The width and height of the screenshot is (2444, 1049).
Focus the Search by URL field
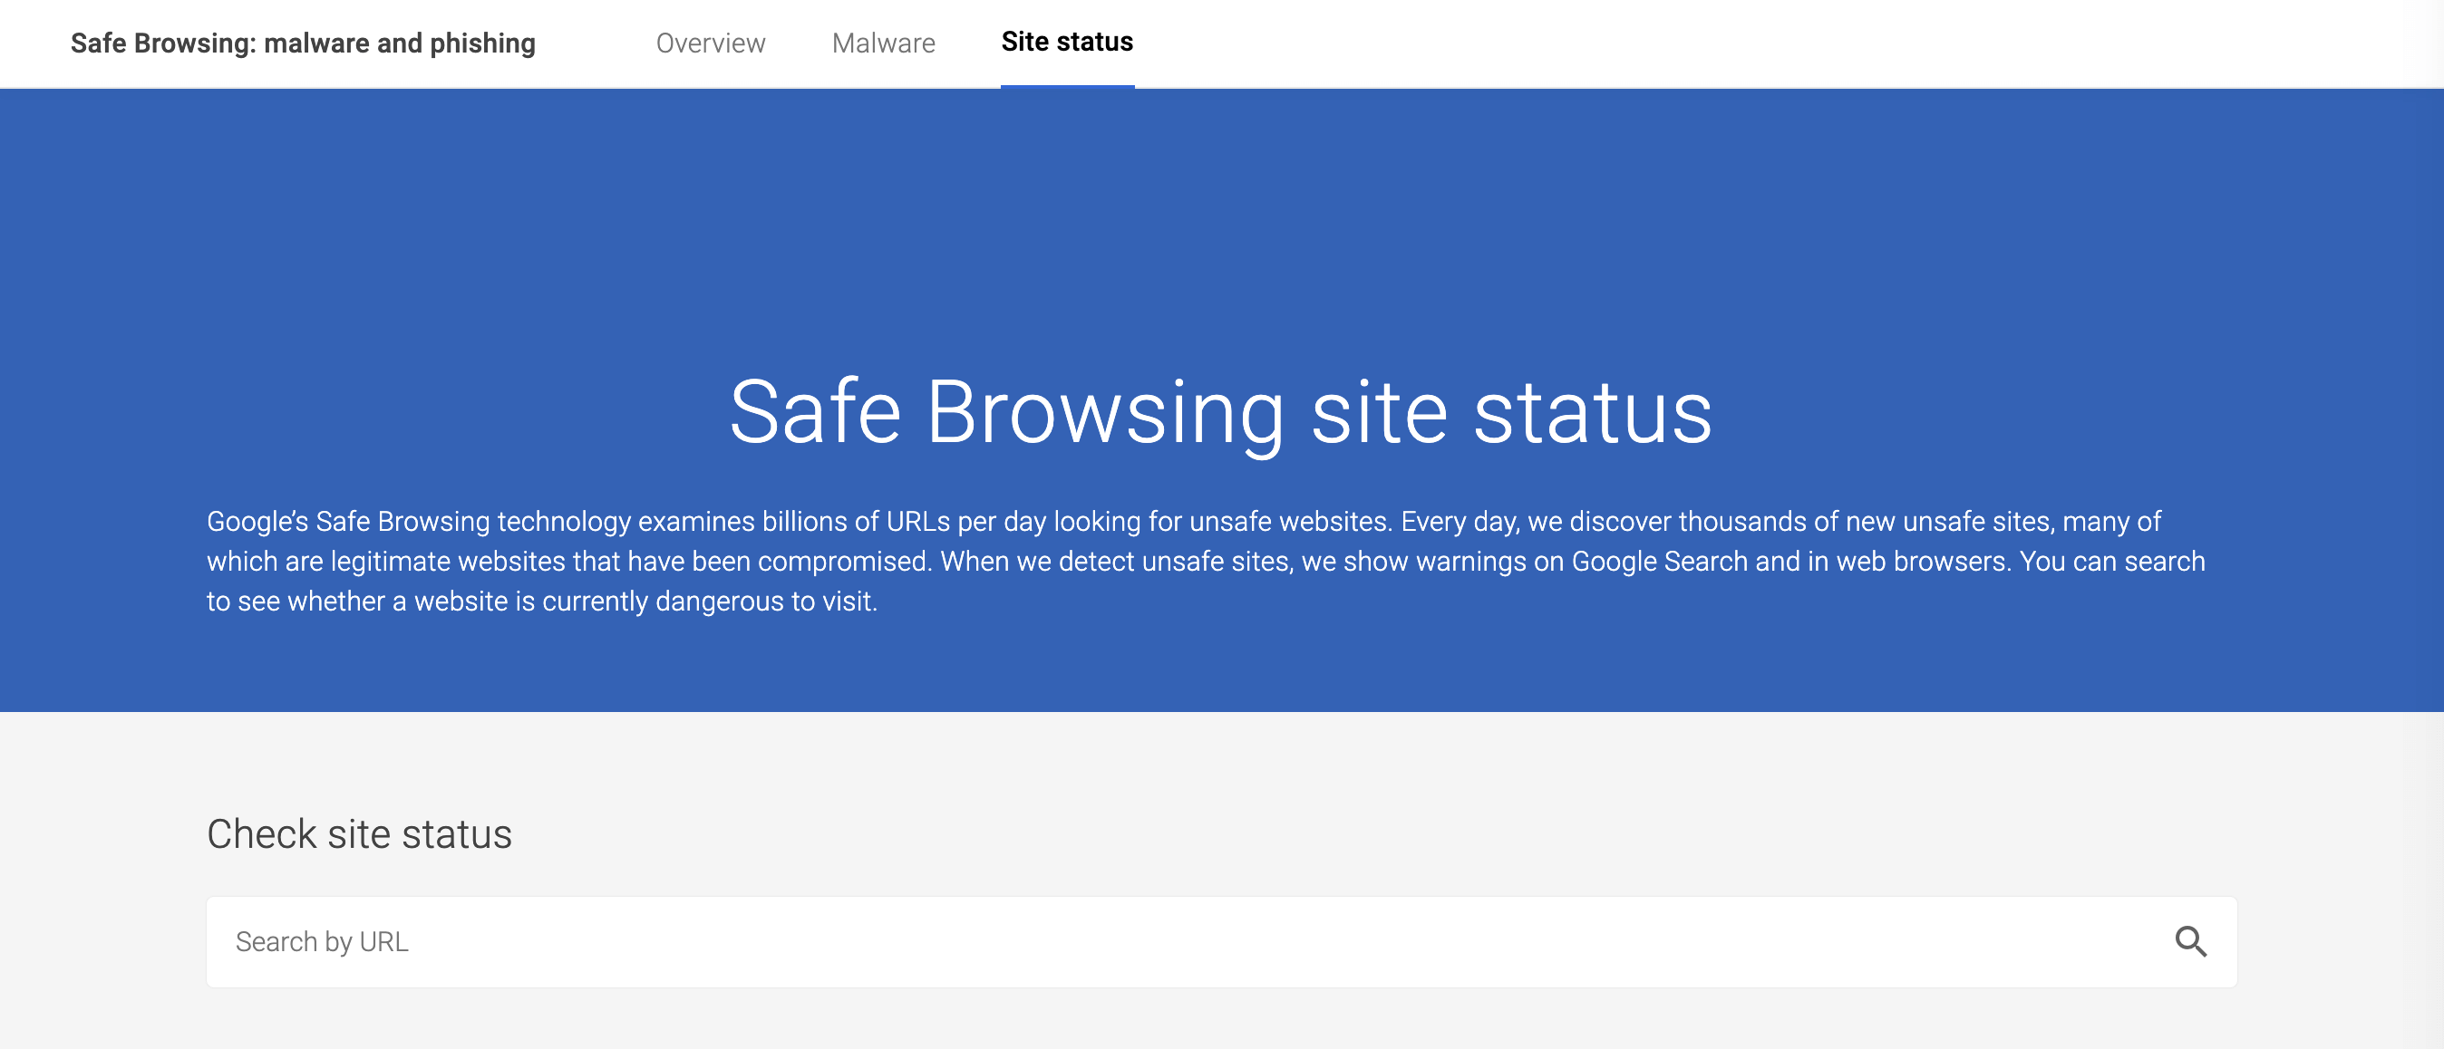1139,941
